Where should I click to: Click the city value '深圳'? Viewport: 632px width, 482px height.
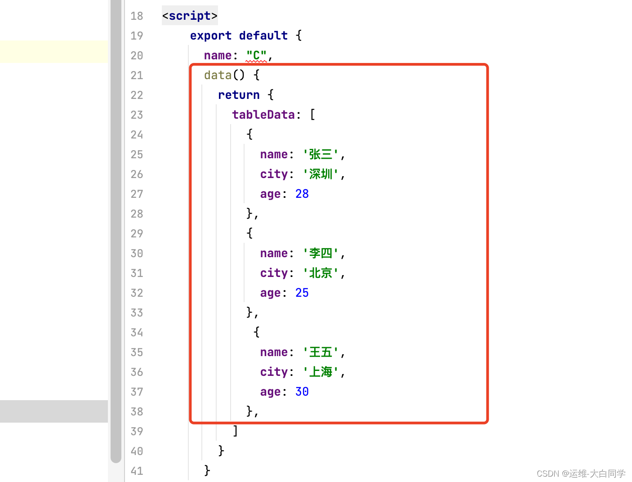tap(320, 174)
